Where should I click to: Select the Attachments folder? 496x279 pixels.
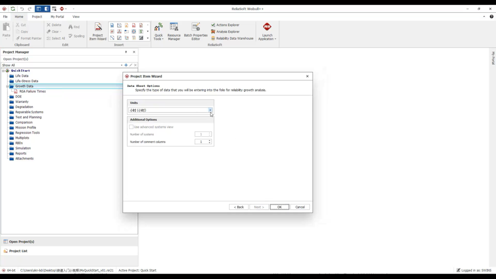24,159
